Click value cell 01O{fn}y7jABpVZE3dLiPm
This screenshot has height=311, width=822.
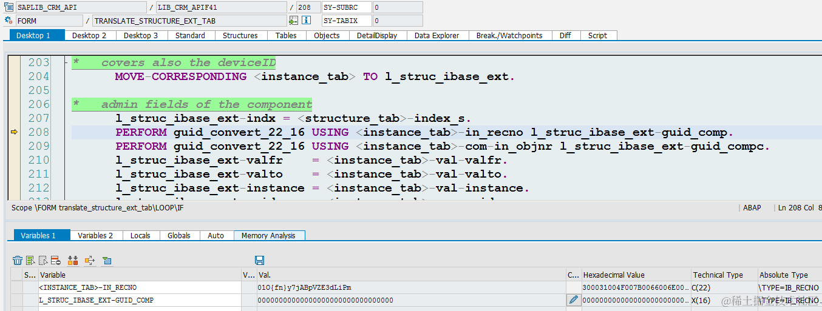tap(411, 287)
